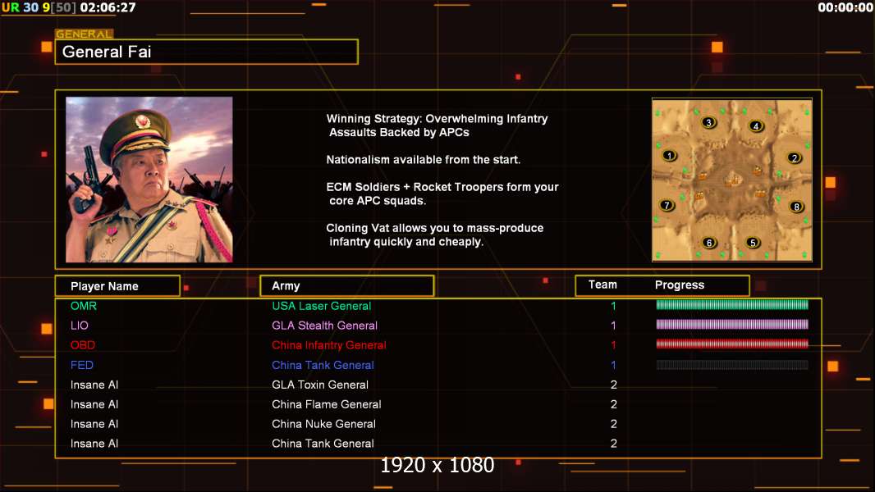This screenshot has width=875, height=492.
Task: Click Insane AI name in GLA Toxin row
Action: pos(94,385)
